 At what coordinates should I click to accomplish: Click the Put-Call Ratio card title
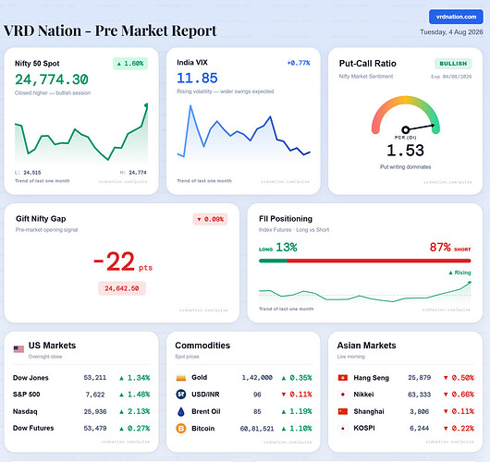coord(368,64)
